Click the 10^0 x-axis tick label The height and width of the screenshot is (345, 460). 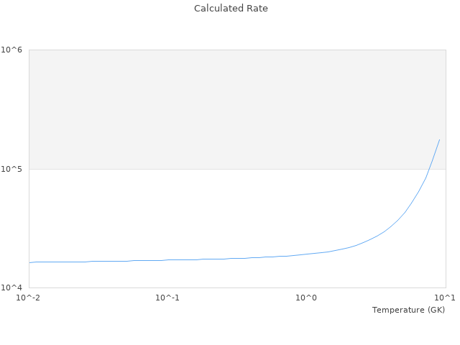(307, 298)
